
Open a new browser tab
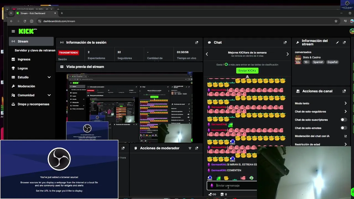[62, 13]
